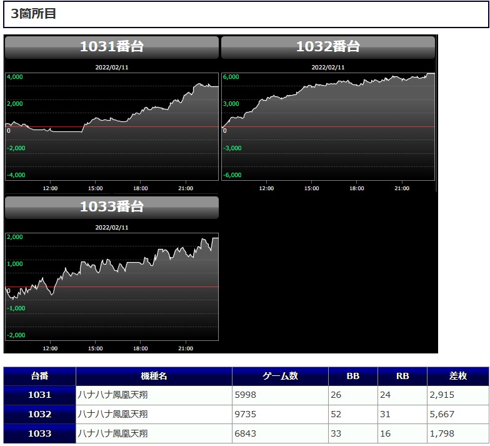Viewport: 490px width, 446px height.
Task: Click the 2022/02/11 date under 1032番台
Action: pos(328,68)
